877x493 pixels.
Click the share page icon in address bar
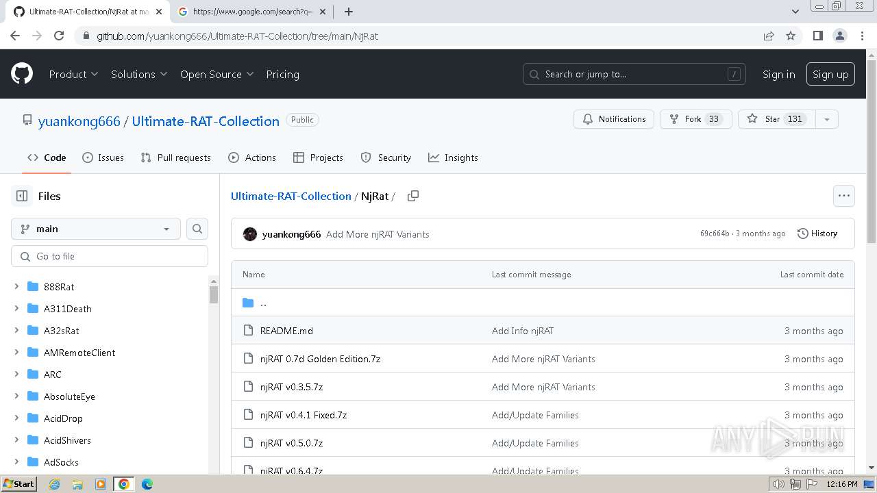769,36
